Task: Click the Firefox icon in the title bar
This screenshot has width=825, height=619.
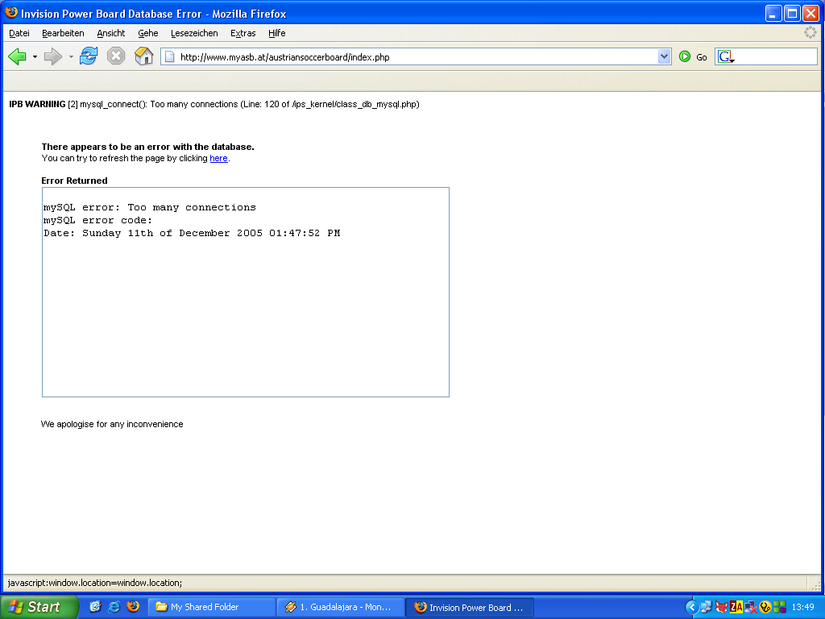Action: (x=11, y=13)
